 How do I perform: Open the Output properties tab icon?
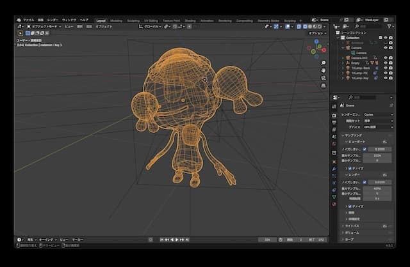point(334,121)
